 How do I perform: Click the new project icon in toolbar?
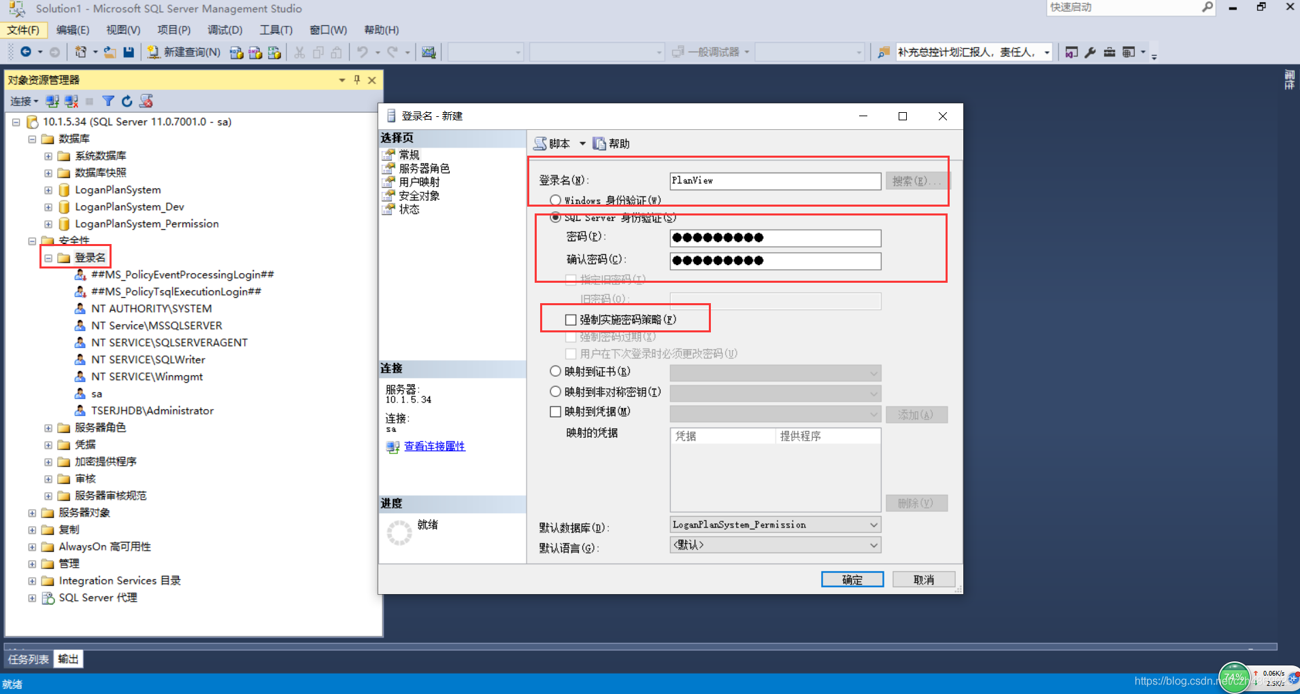(x=81, y=52)
